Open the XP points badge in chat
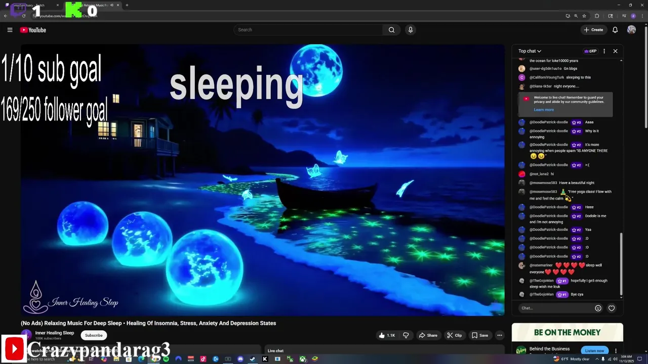The image size is (648, 364). 590,51
